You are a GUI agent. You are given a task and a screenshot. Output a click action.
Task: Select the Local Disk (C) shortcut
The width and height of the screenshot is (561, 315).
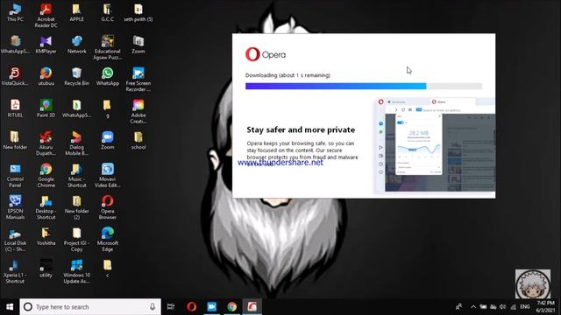[15, 239]
